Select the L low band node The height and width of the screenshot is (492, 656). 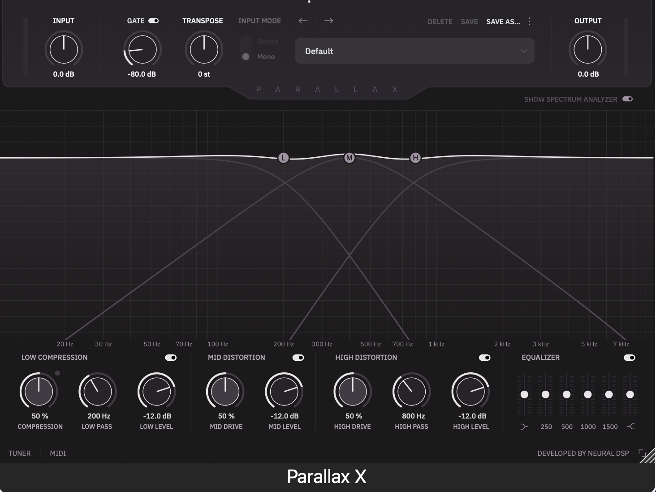[283, 158]
